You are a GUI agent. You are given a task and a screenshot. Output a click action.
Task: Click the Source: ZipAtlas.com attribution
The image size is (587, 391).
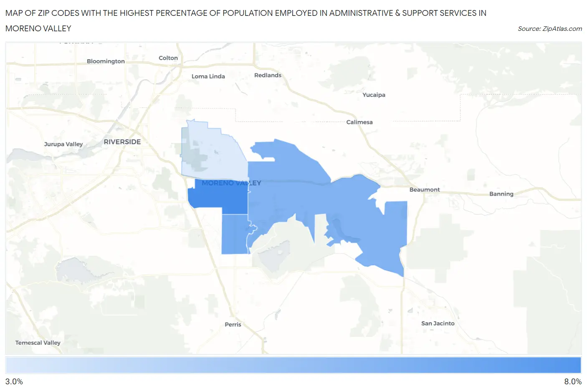click(549, 28)
